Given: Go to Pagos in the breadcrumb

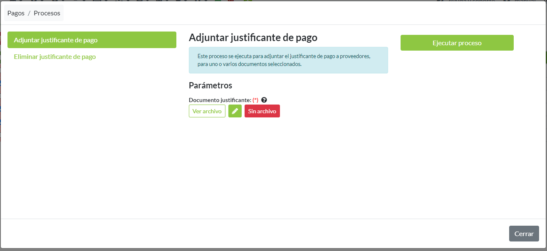Looking at the screenshot, I should point(16,13).
